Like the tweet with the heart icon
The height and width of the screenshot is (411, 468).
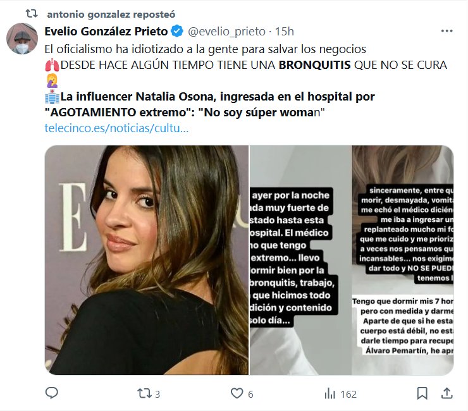pos(237,393)
